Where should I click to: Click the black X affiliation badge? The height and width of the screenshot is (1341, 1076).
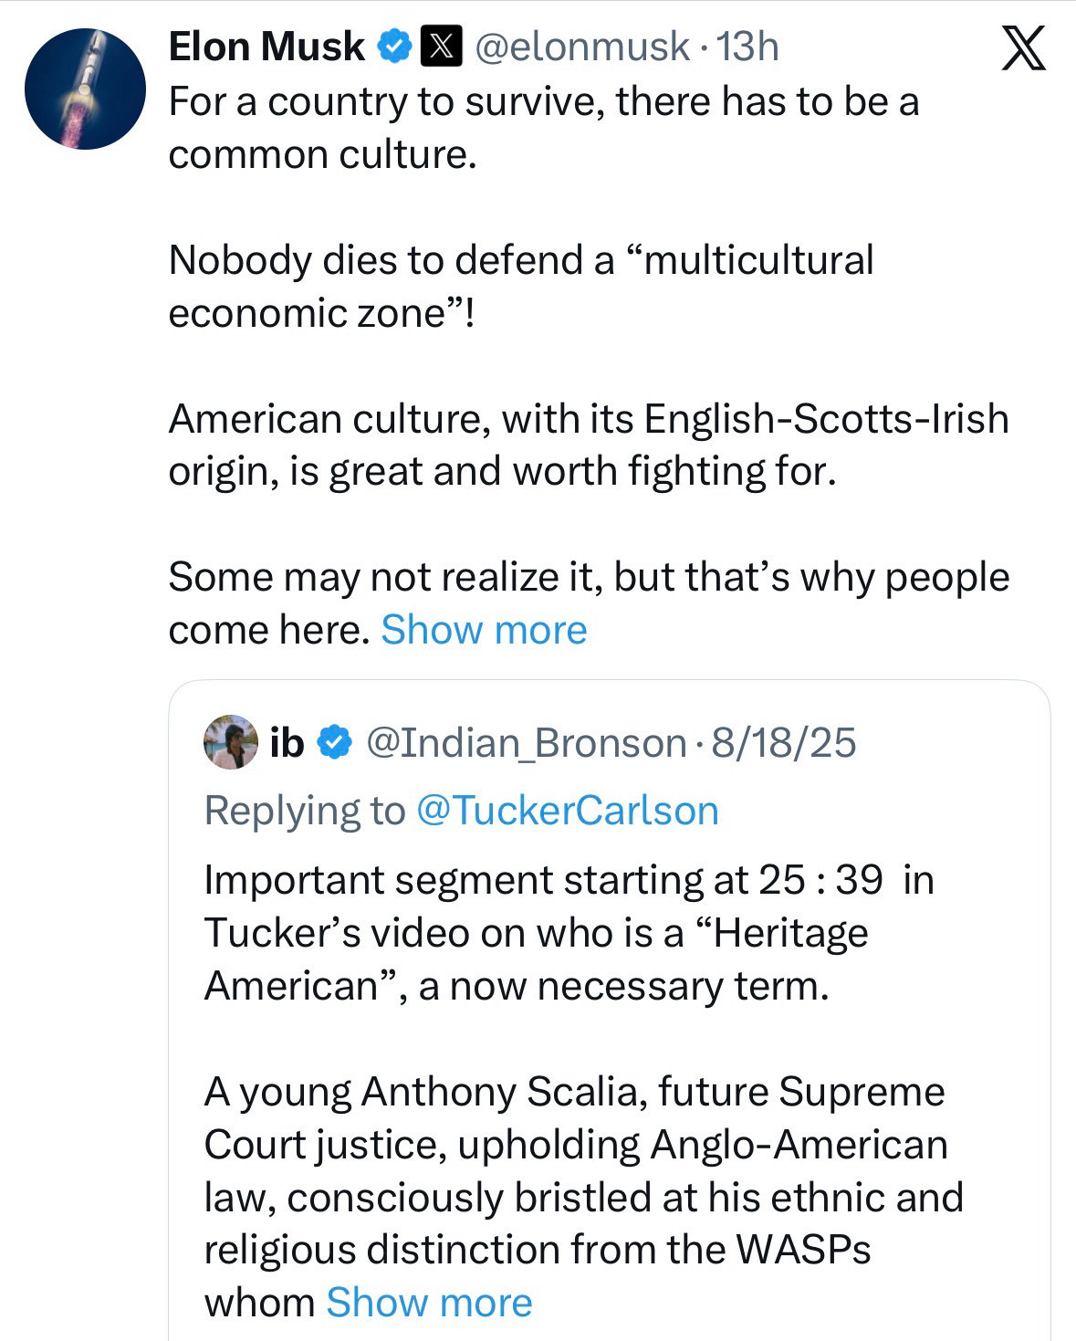coord(441,46)
